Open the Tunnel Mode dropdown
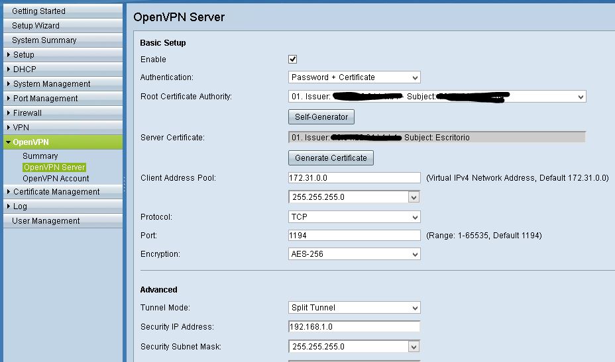Screen dimensions: 615x362 pos(354,308)
